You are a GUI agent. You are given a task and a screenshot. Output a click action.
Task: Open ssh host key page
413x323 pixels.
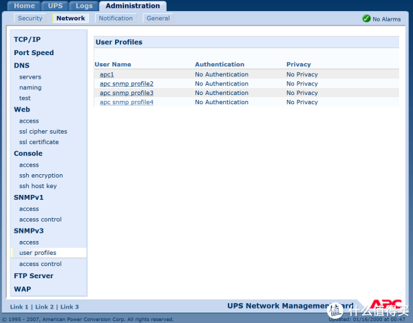[x=38, y=186]
